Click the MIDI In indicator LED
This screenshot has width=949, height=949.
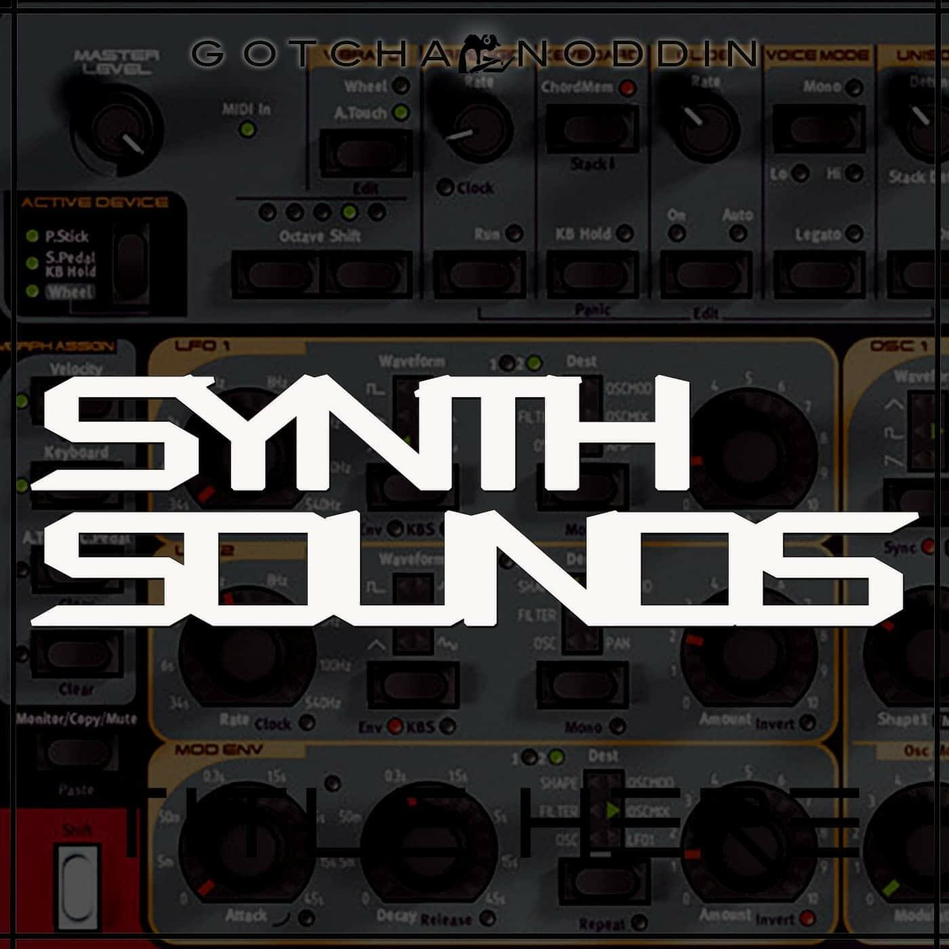(247, 129)
